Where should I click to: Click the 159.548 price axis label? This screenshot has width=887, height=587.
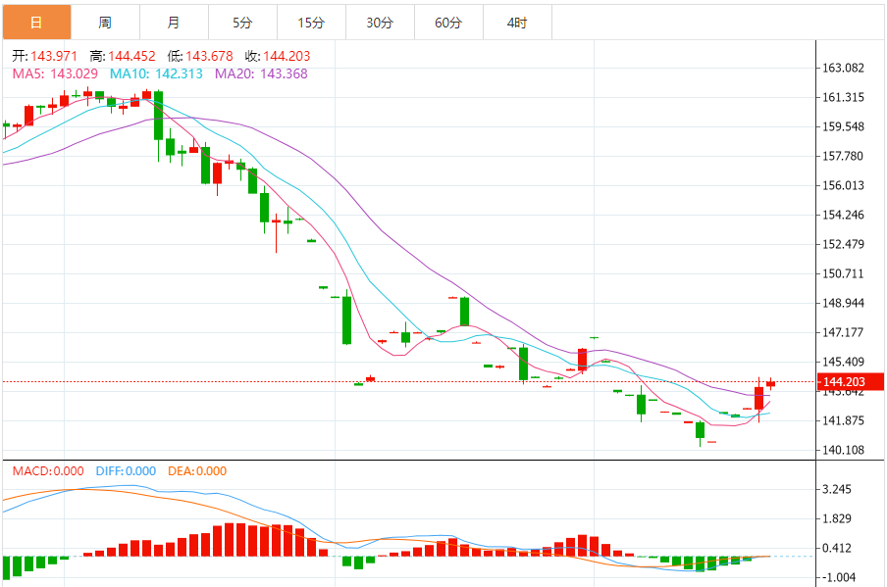(843, 126)
